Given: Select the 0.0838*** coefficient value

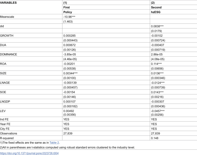Looking at the screenshot, I should pos(157,26).
